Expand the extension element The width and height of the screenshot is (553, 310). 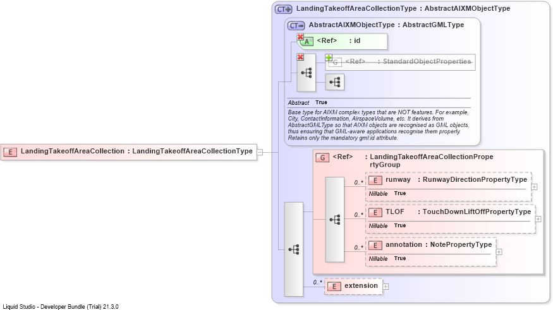[x=386, y=287]
